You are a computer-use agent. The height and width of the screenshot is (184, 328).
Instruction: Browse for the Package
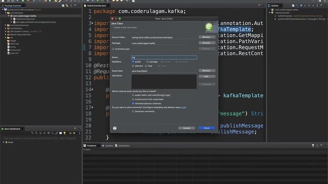tap(207, 43)
